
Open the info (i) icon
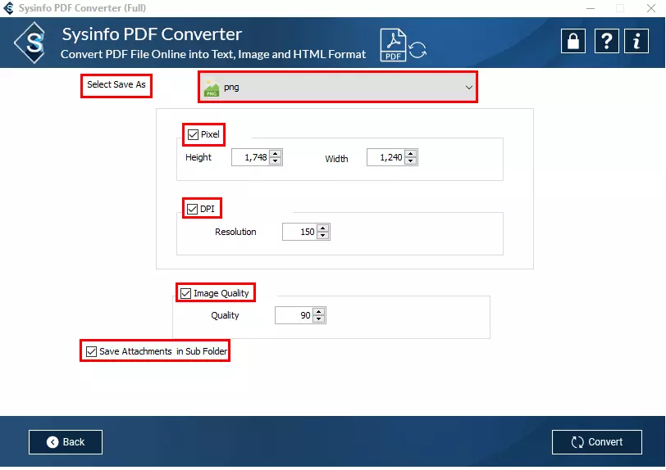(636, 41)
